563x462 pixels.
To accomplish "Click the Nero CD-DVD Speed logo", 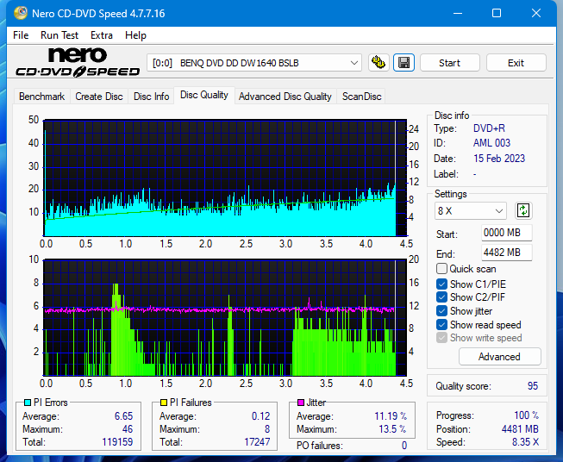I will 78,63.
